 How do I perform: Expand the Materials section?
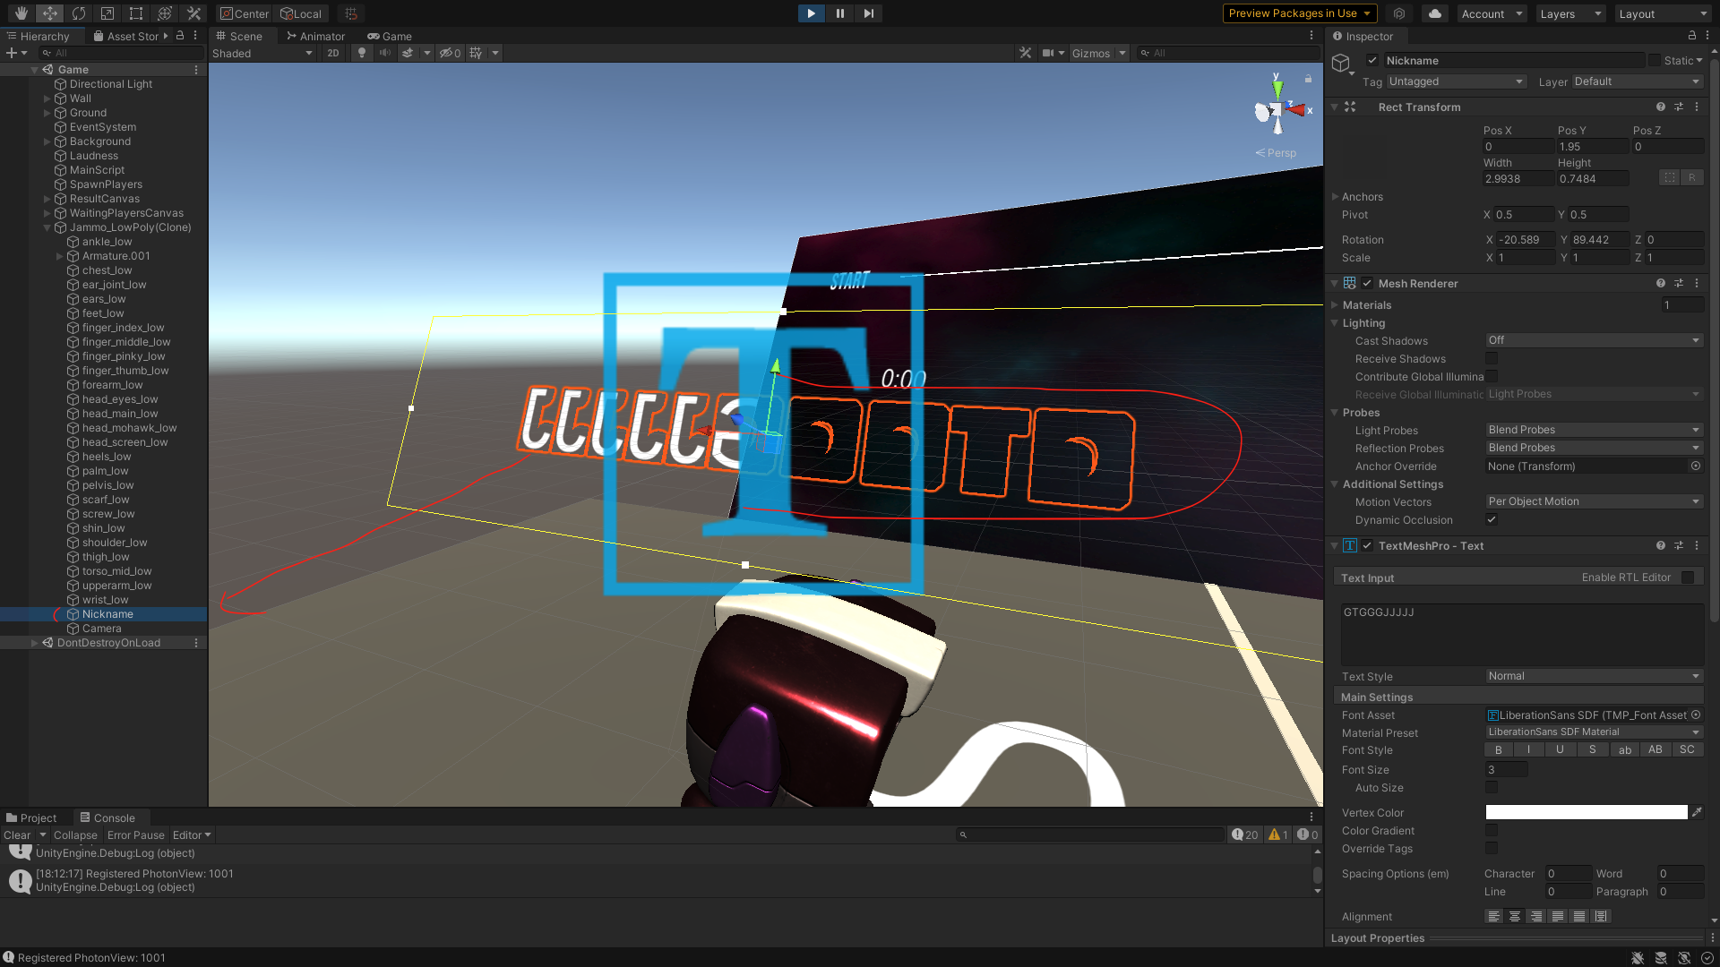click(1335, 304)
